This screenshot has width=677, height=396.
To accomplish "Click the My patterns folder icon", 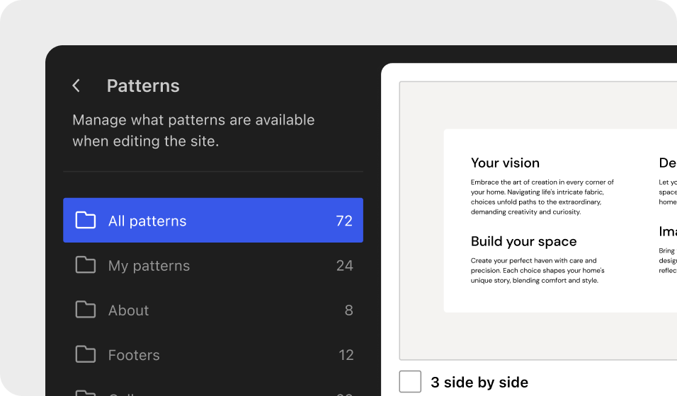I will pyautogui.click(x=86, y=265).
